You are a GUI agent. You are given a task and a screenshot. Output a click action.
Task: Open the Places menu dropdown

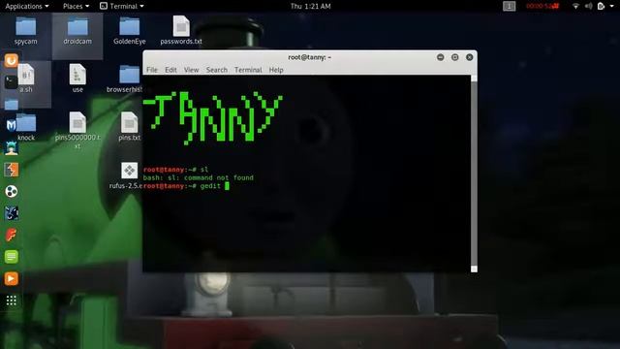click(x=76, y=6)
